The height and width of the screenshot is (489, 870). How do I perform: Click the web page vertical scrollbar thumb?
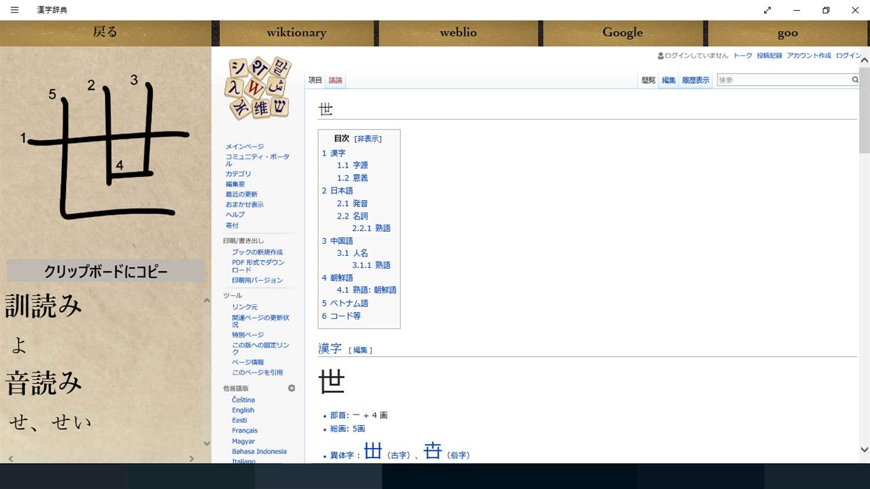tap(864, 110)
